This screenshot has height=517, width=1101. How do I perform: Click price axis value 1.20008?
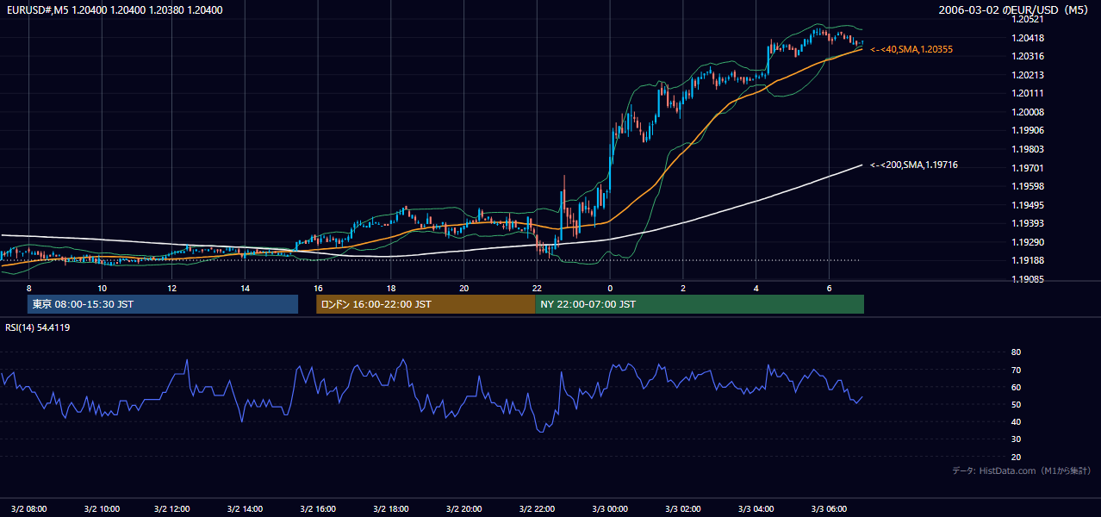(x=1028, y=112)
